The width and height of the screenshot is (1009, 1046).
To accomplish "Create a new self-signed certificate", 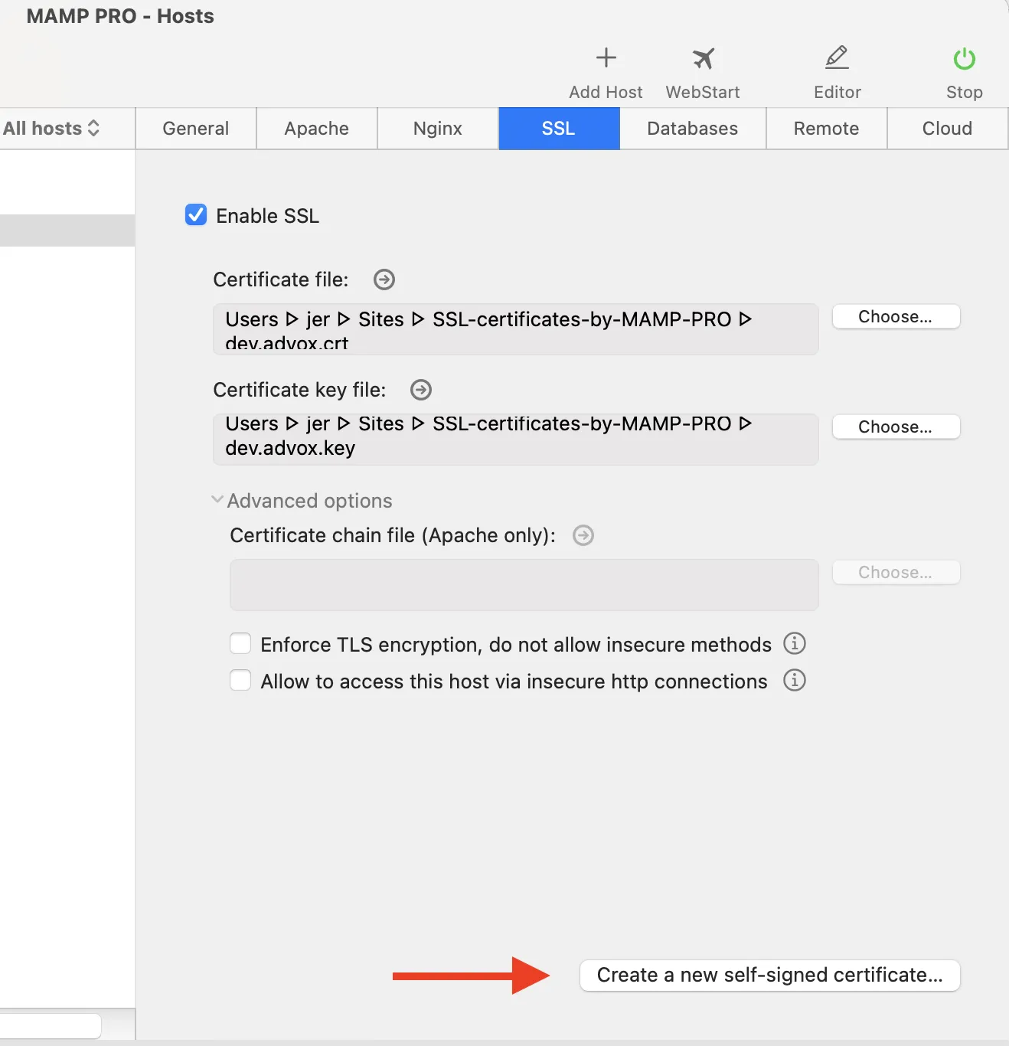I will 770,975.
